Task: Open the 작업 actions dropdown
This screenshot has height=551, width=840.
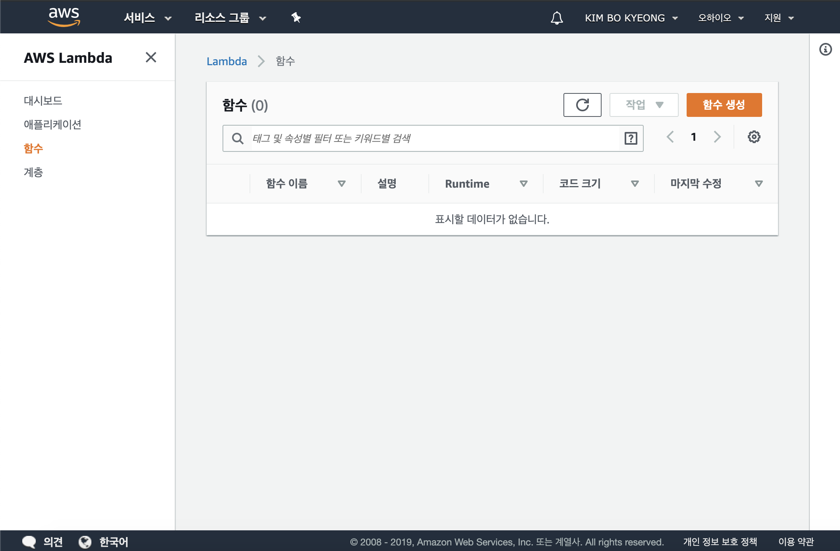Action: click(x=644, y=105)
